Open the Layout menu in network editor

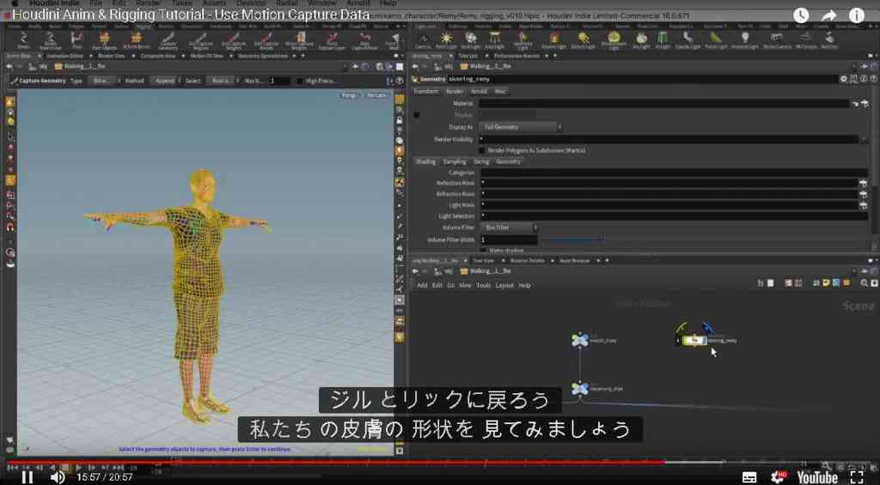point(504,285)
